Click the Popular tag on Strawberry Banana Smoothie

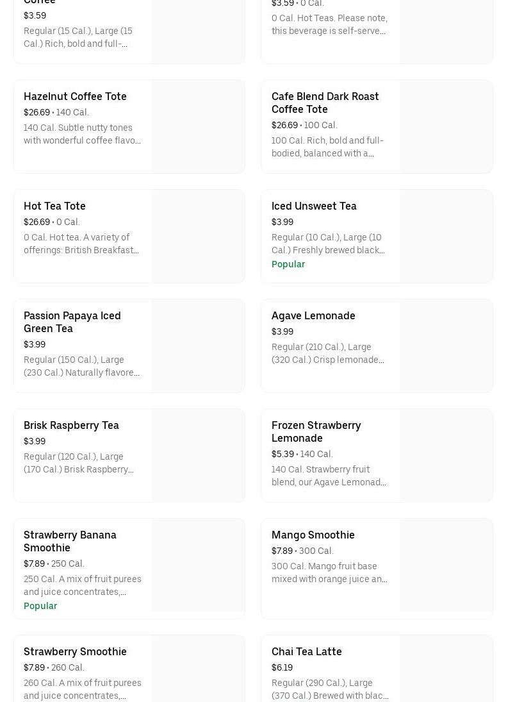[40, 606]
